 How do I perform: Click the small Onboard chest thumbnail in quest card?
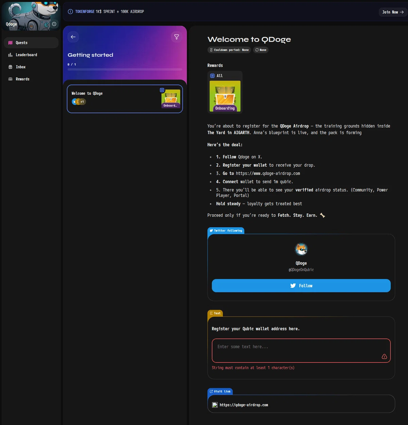click(x=171, y=99)
